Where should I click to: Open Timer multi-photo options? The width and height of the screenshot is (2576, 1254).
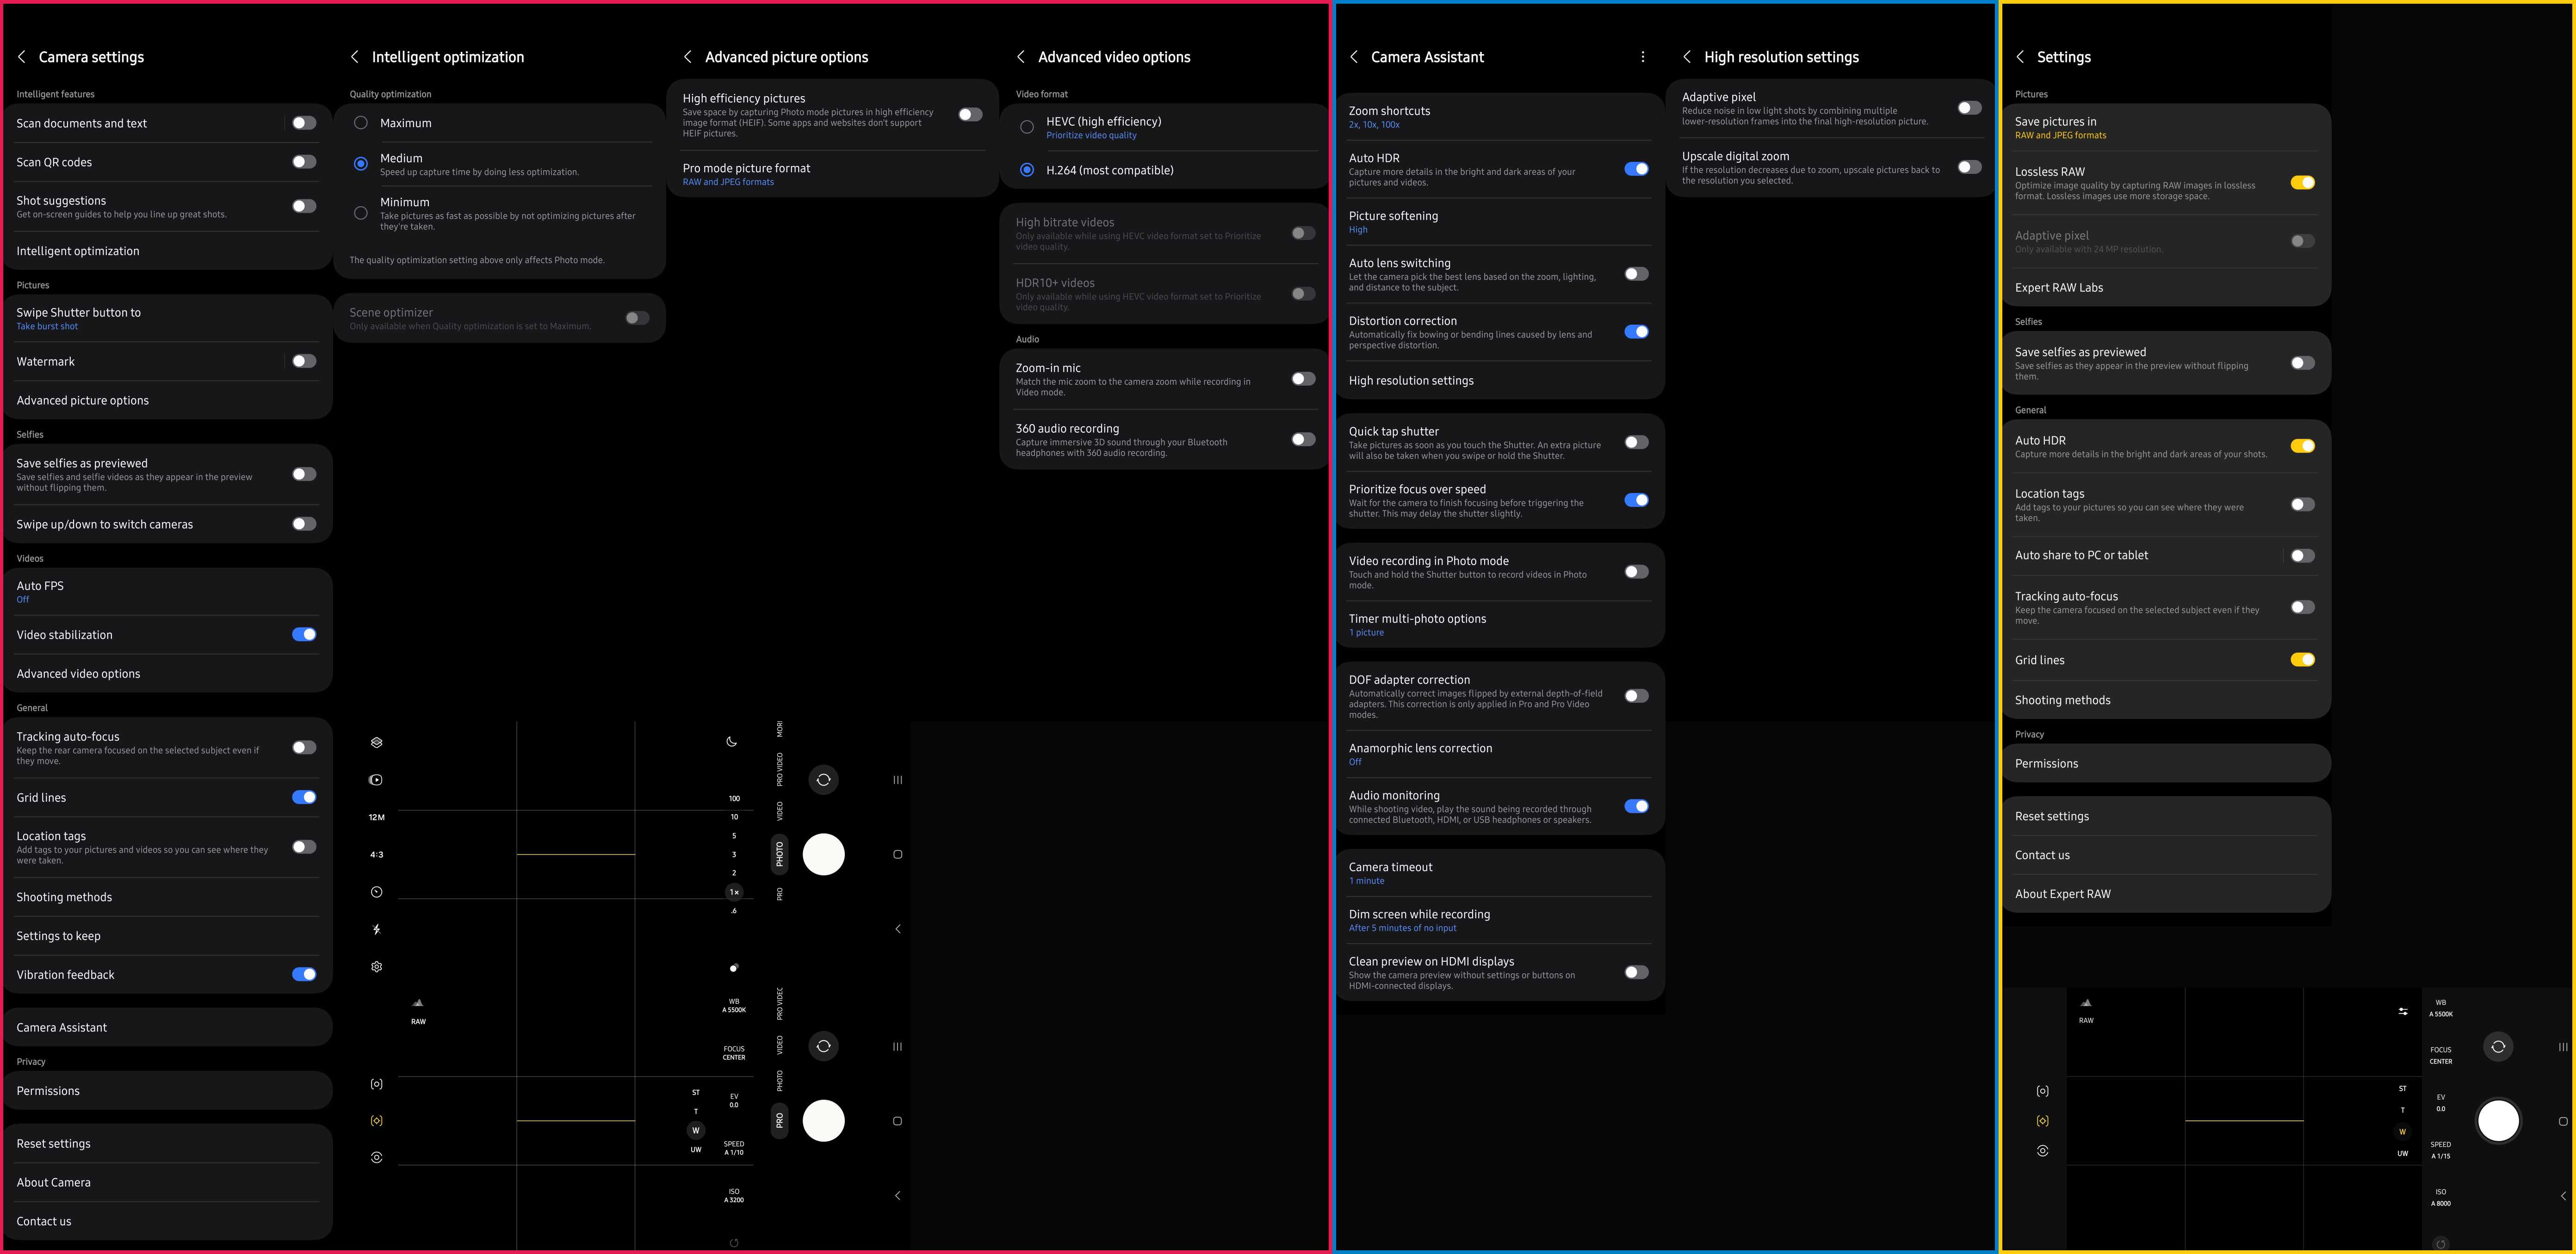coord(1500,625)
